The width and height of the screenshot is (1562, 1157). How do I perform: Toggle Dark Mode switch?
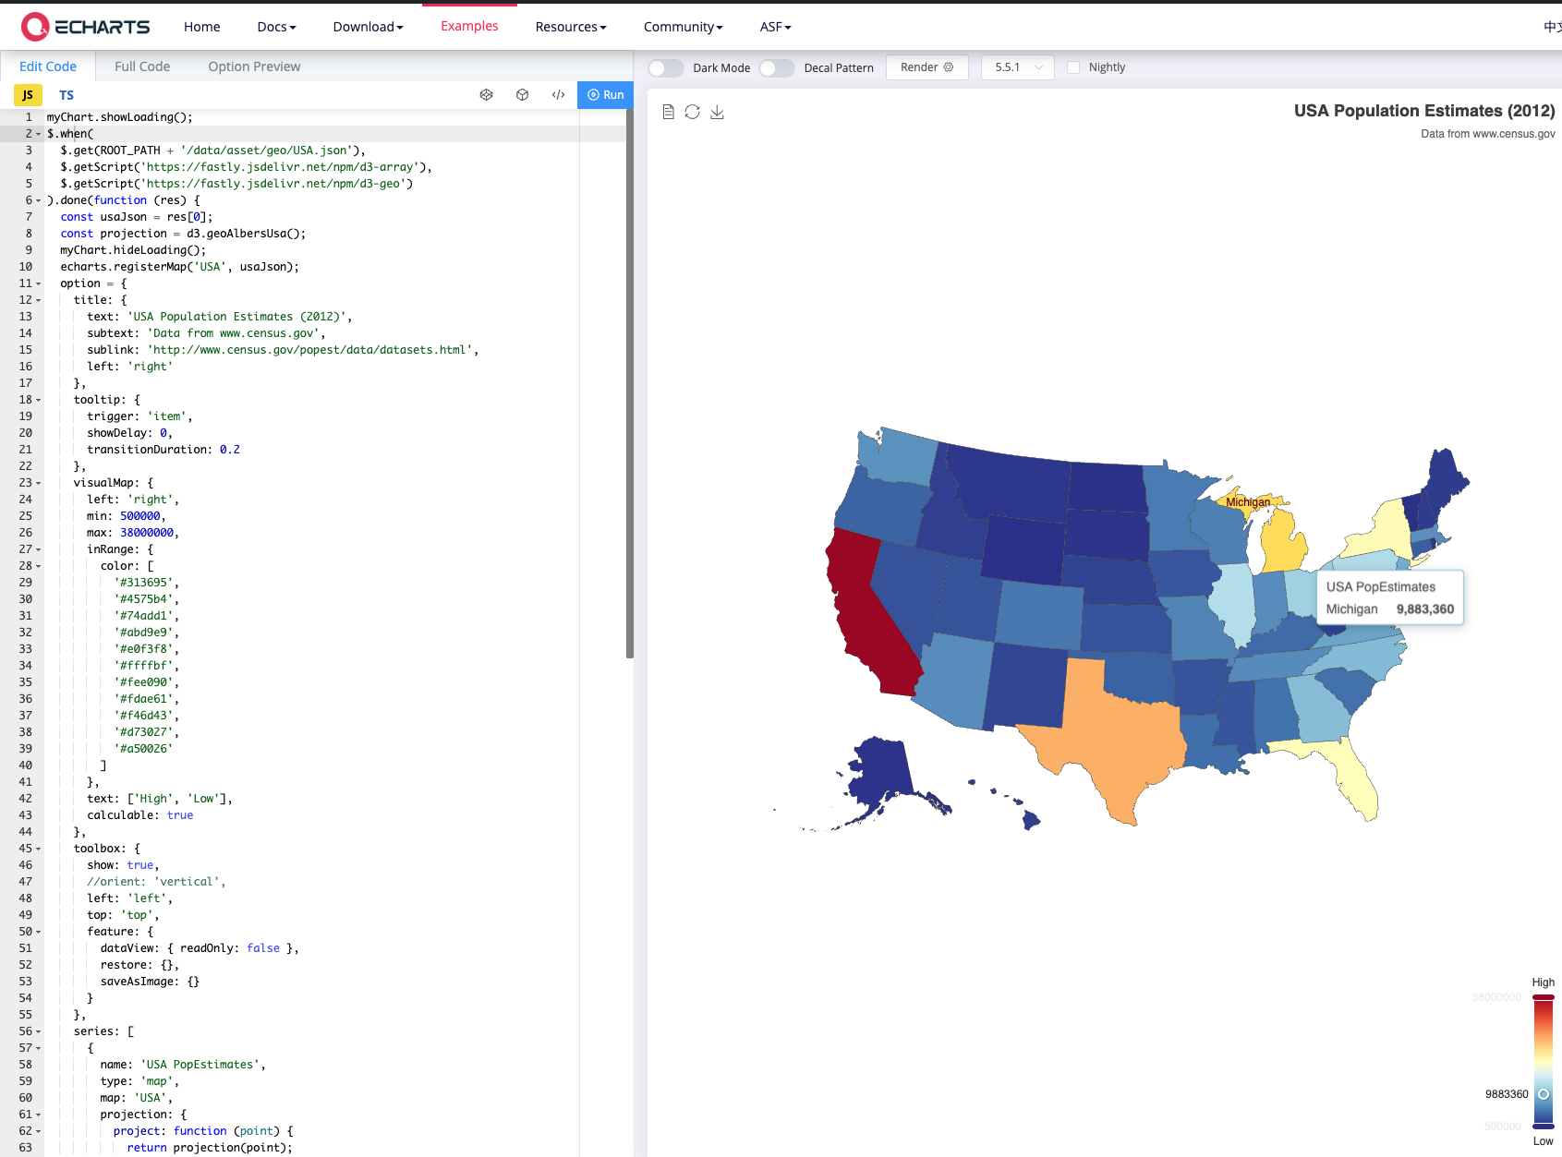[665, 67]
